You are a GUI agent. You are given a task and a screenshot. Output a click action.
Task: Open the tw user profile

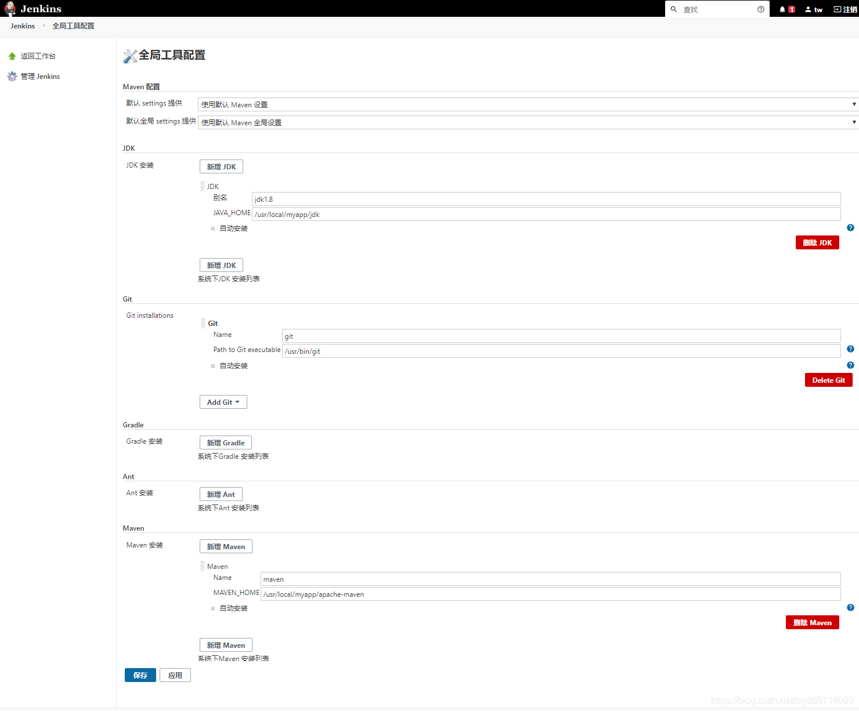[814, 9]
